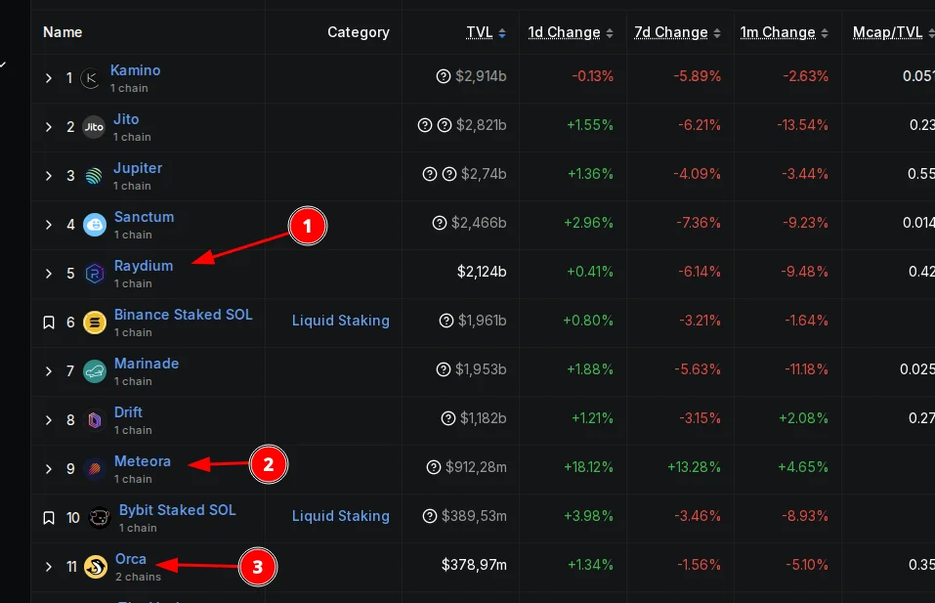Image resolution: width=935 pixels, height=603 pixels.
Task: Click the Sanctum protocol logo icon
Action: tap(95, 225)
